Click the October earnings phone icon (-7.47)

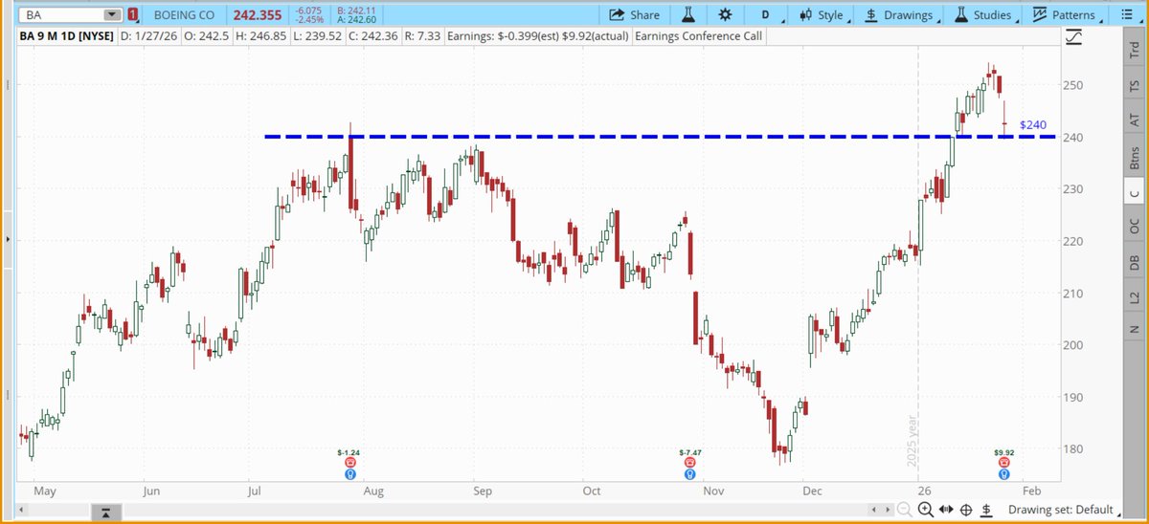click(689, 462)
